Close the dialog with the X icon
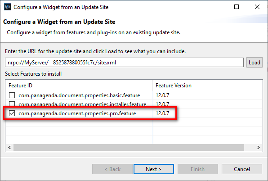This screenshot has width=268, height=181. [257, 7]
